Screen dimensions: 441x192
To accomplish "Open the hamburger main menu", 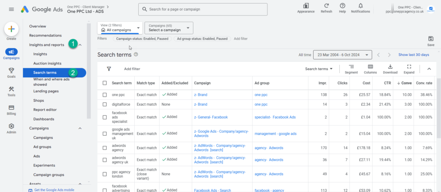I will pyautogui.click(x=11, y=9).
